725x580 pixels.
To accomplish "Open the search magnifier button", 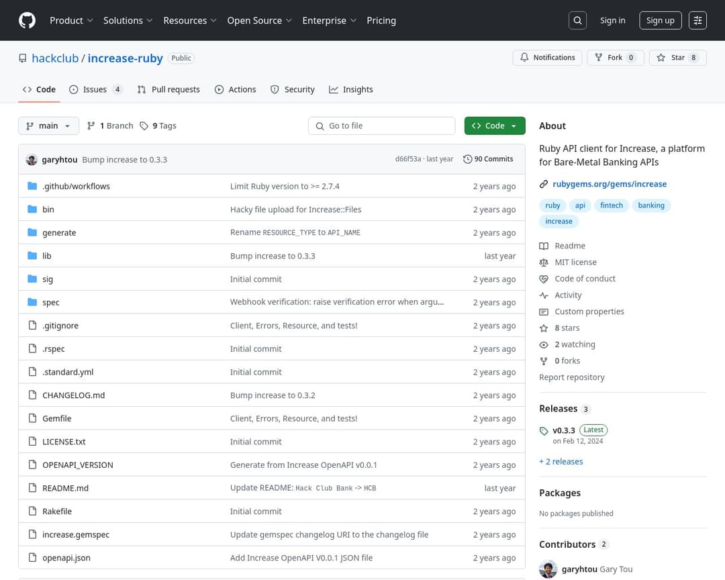I will click(x=577, y=20).
